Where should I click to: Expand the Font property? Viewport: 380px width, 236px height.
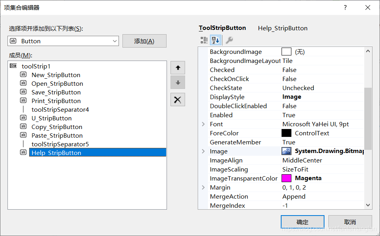pos(203,124)
